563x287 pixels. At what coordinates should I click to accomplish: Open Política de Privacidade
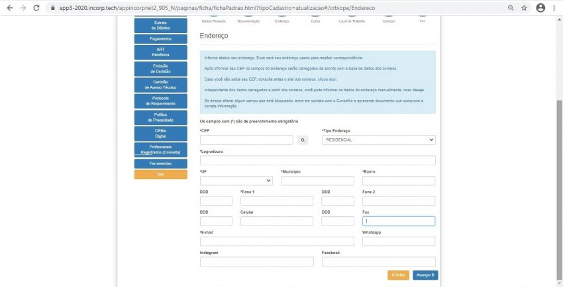click(x=160, y=118)
